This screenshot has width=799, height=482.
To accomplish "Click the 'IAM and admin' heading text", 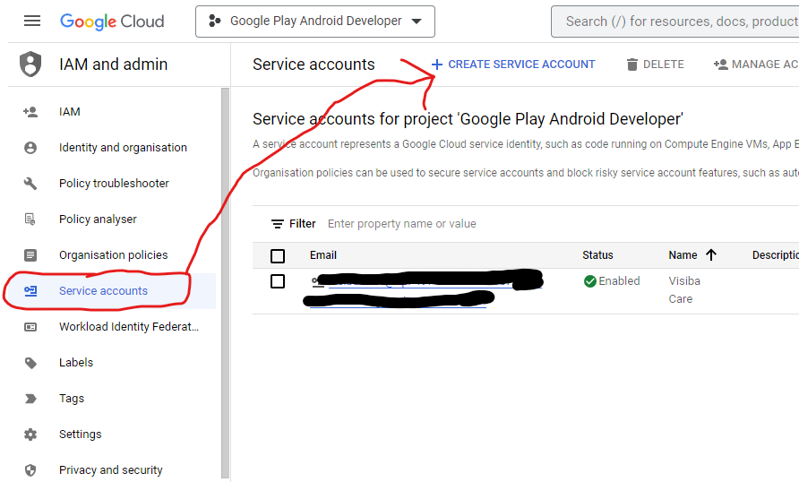I will pyautogui.click(x=113, y=65).
